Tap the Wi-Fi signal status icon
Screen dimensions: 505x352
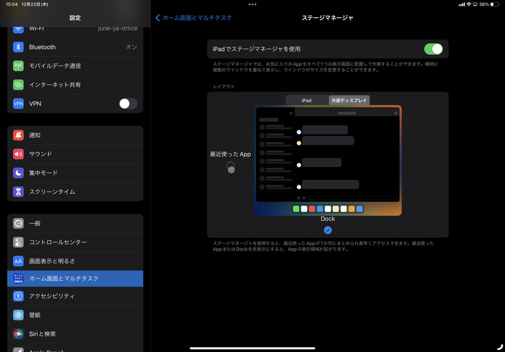tap(469, 4)
